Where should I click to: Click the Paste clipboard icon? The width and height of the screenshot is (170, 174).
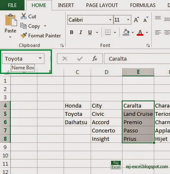[11, 20]
